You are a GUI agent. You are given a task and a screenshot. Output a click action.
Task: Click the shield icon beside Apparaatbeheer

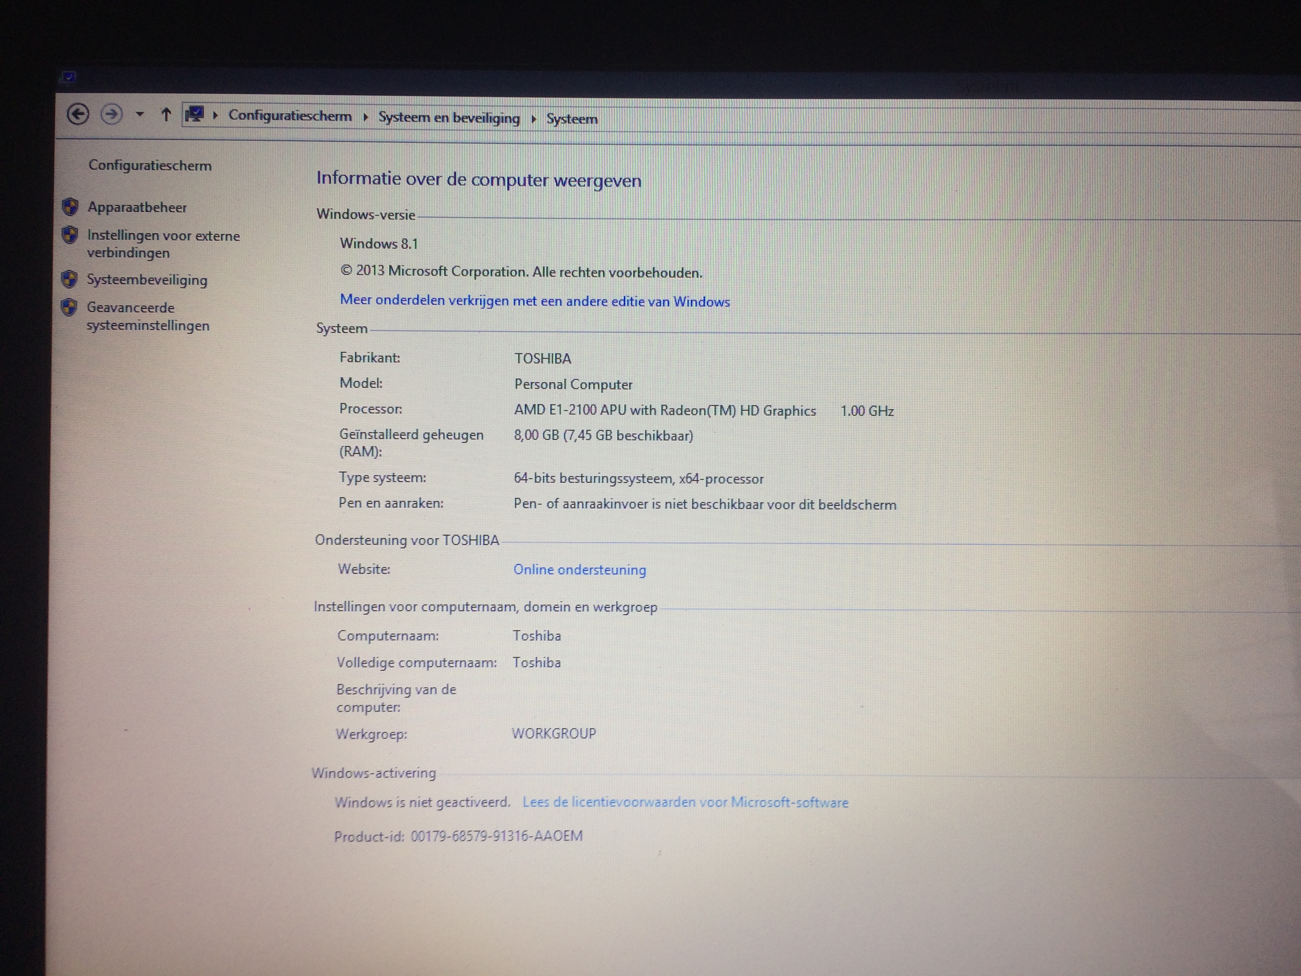tap(70, 207)
